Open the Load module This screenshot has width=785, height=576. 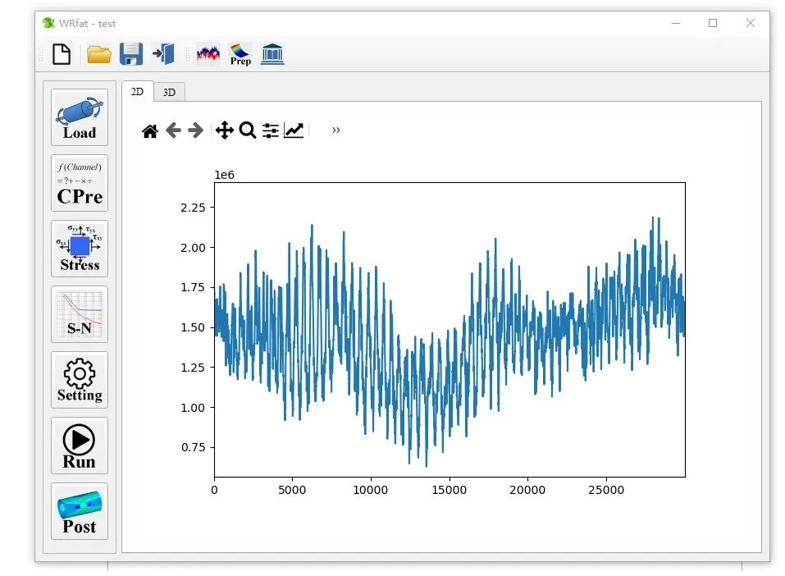(x=80, y=117)
